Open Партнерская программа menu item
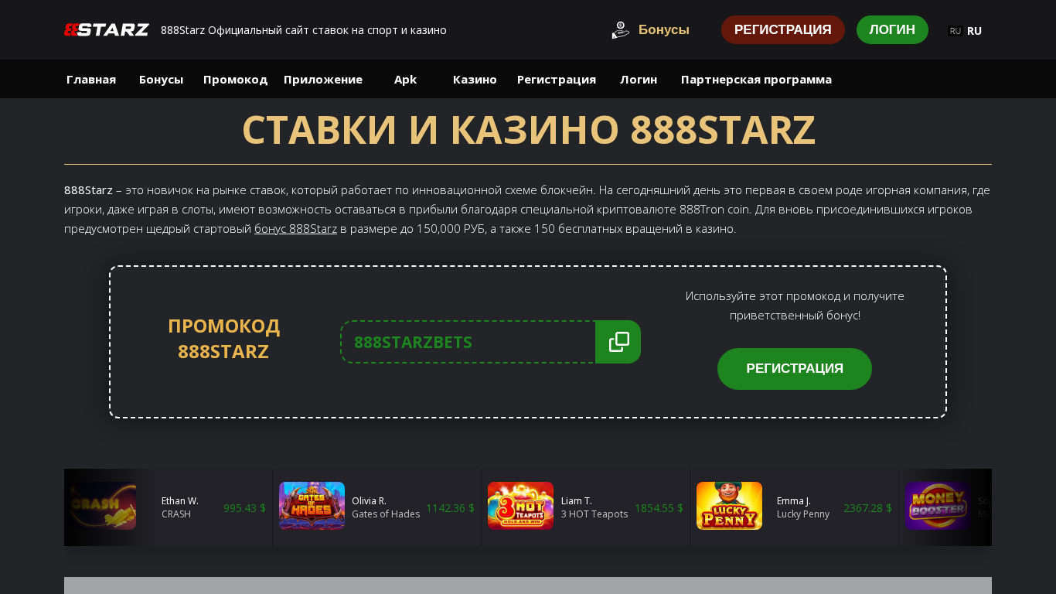Screen dimensions: 1056x594 pos(756,79)
